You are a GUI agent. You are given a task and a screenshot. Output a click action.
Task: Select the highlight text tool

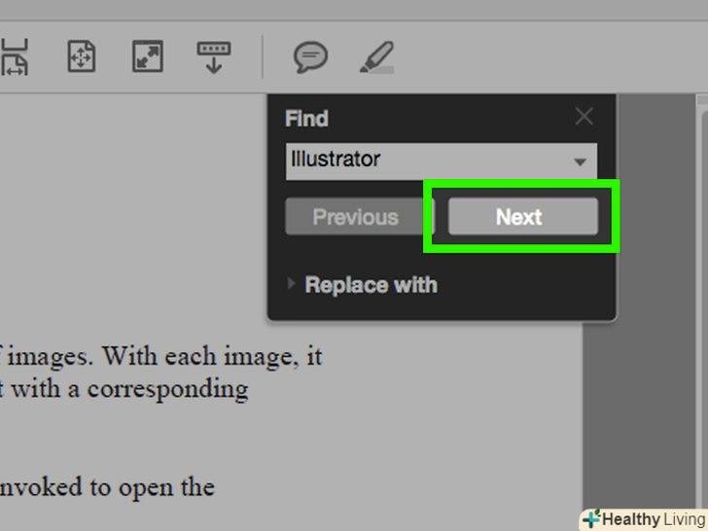(377, 57)
